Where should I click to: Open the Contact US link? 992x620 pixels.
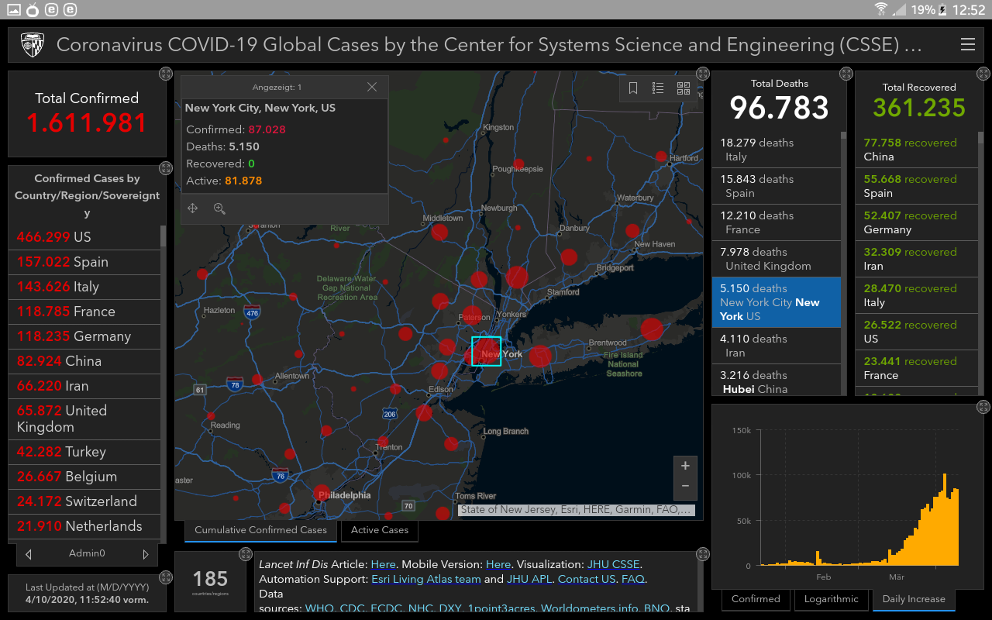587,579
